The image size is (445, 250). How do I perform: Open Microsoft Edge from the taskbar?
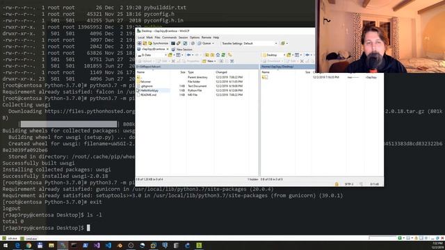[x=17, y=245]
